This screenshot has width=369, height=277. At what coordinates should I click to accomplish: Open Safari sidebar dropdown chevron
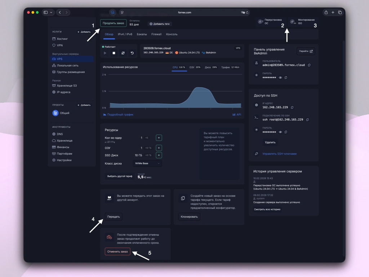51,13
